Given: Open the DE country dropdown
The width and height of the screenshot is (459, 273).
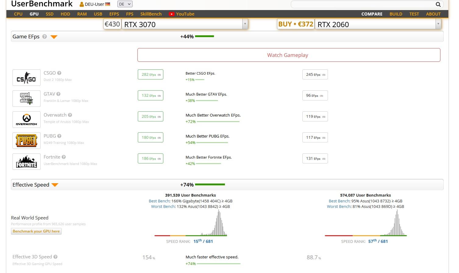Looking at the screenshot, I should click(x=125, y=4).
